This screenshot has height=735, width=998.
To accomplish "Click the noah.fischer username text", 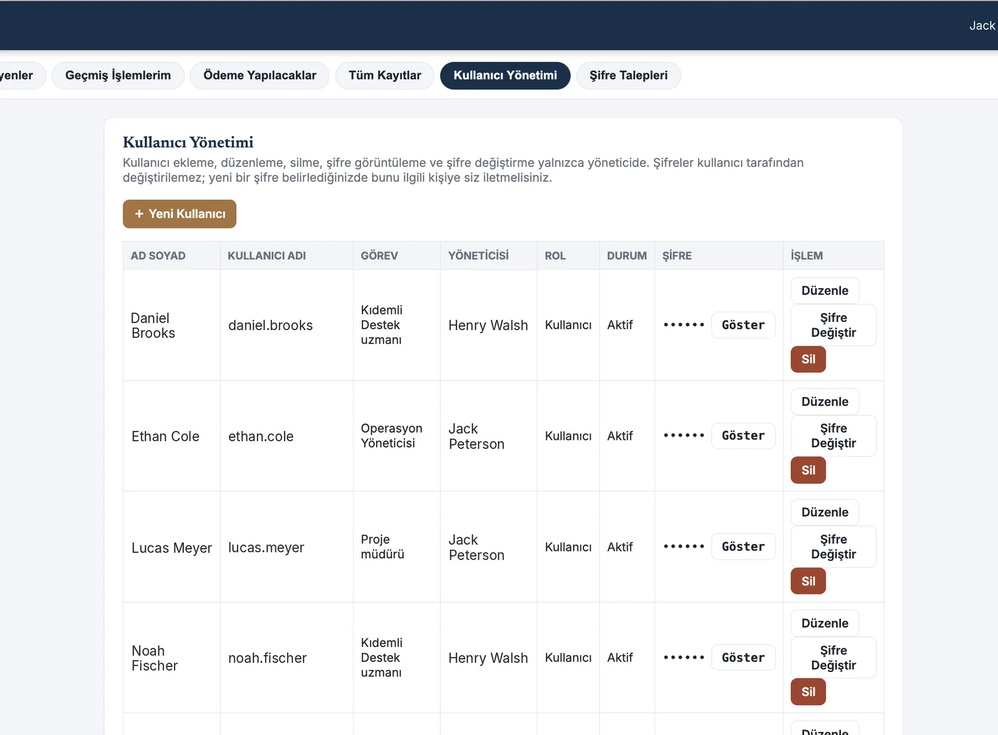I will (267, 658).
